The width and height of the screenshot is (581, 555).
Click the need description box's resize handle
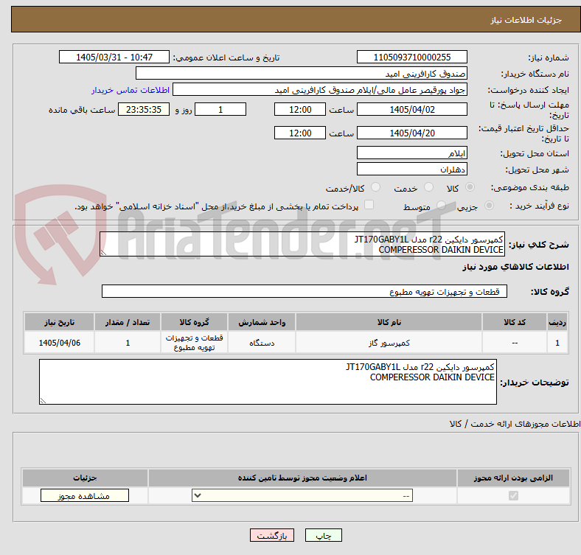(103, 252)
